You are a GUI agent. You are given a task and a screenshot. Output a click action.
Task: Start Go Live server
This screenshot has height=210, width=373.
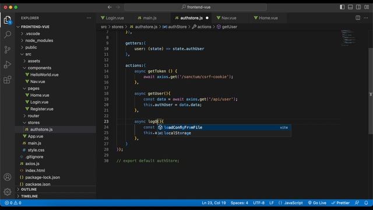317,203
